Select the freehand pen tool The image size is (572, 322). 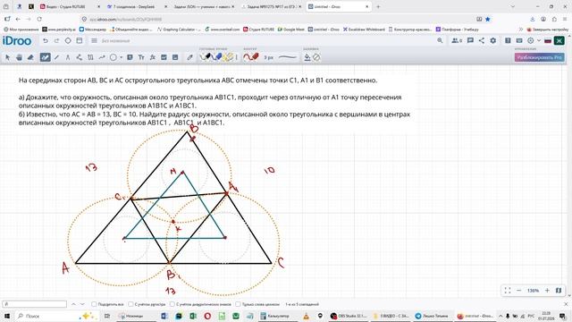(45, 57)
